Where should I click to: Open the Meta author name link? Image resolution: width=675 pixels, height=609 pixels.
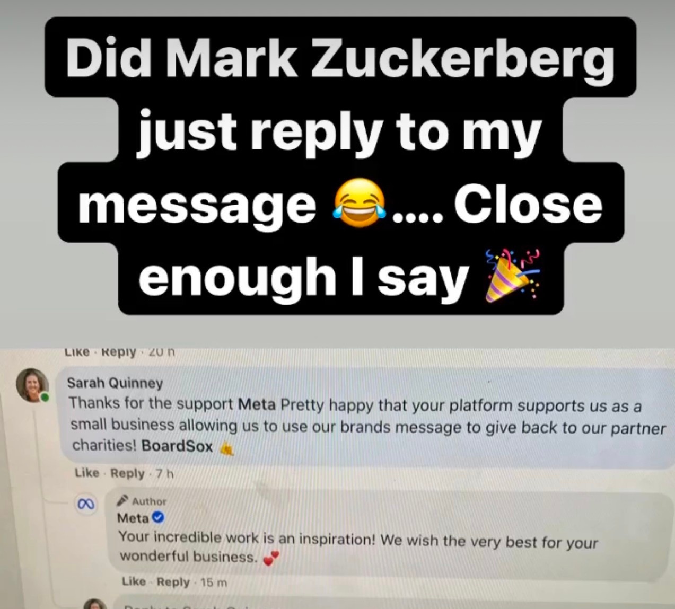(x=133, y=517)
